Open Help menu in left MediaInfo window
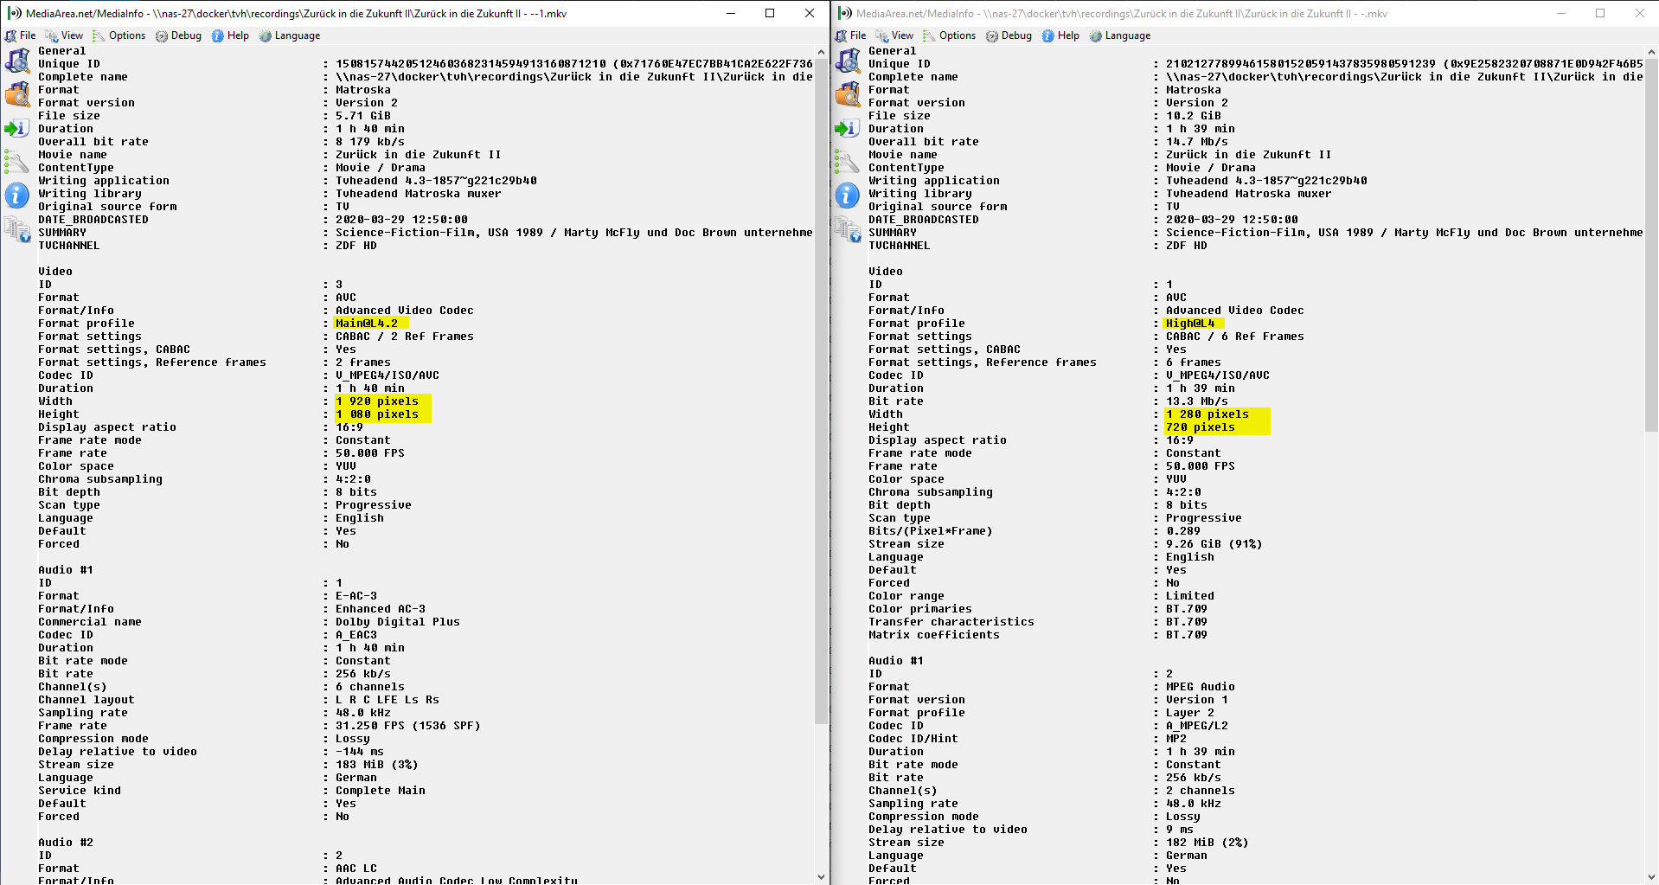Screen dimensions: 1659x885 [x=231, y=35]
